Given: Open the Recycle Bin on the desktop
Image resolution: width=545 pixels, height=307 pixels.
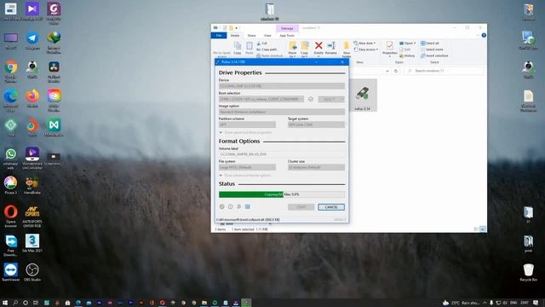Looking at the screenshot, I should (x=528, y=273).
